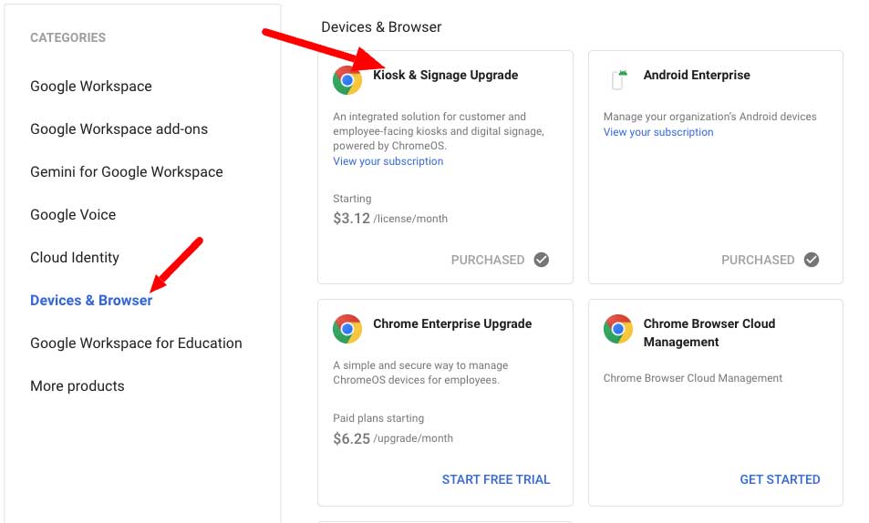869x523 pixels.
Task: Open the Google Workspace category
Action: [x=91, y=87]
